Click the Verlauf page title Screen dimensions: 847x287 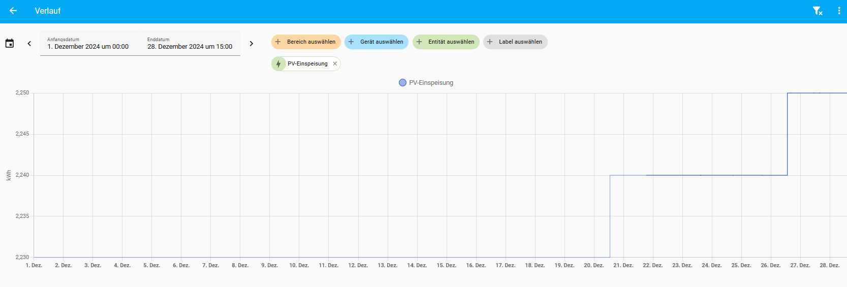[48, 11]
